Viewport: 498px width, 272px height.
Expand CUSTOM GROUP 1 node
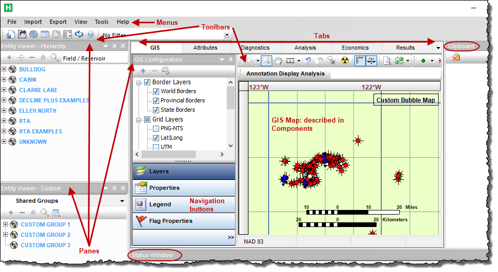5,224
